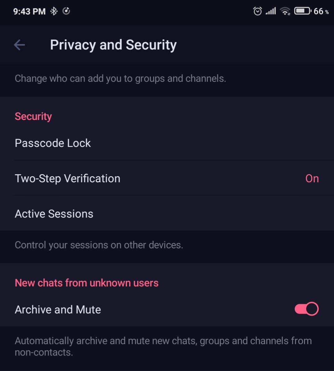Tap the battery icon in status bar
The height and width of the screenshot is (371, 334).
pyautogui.click(x=302, y=11)
